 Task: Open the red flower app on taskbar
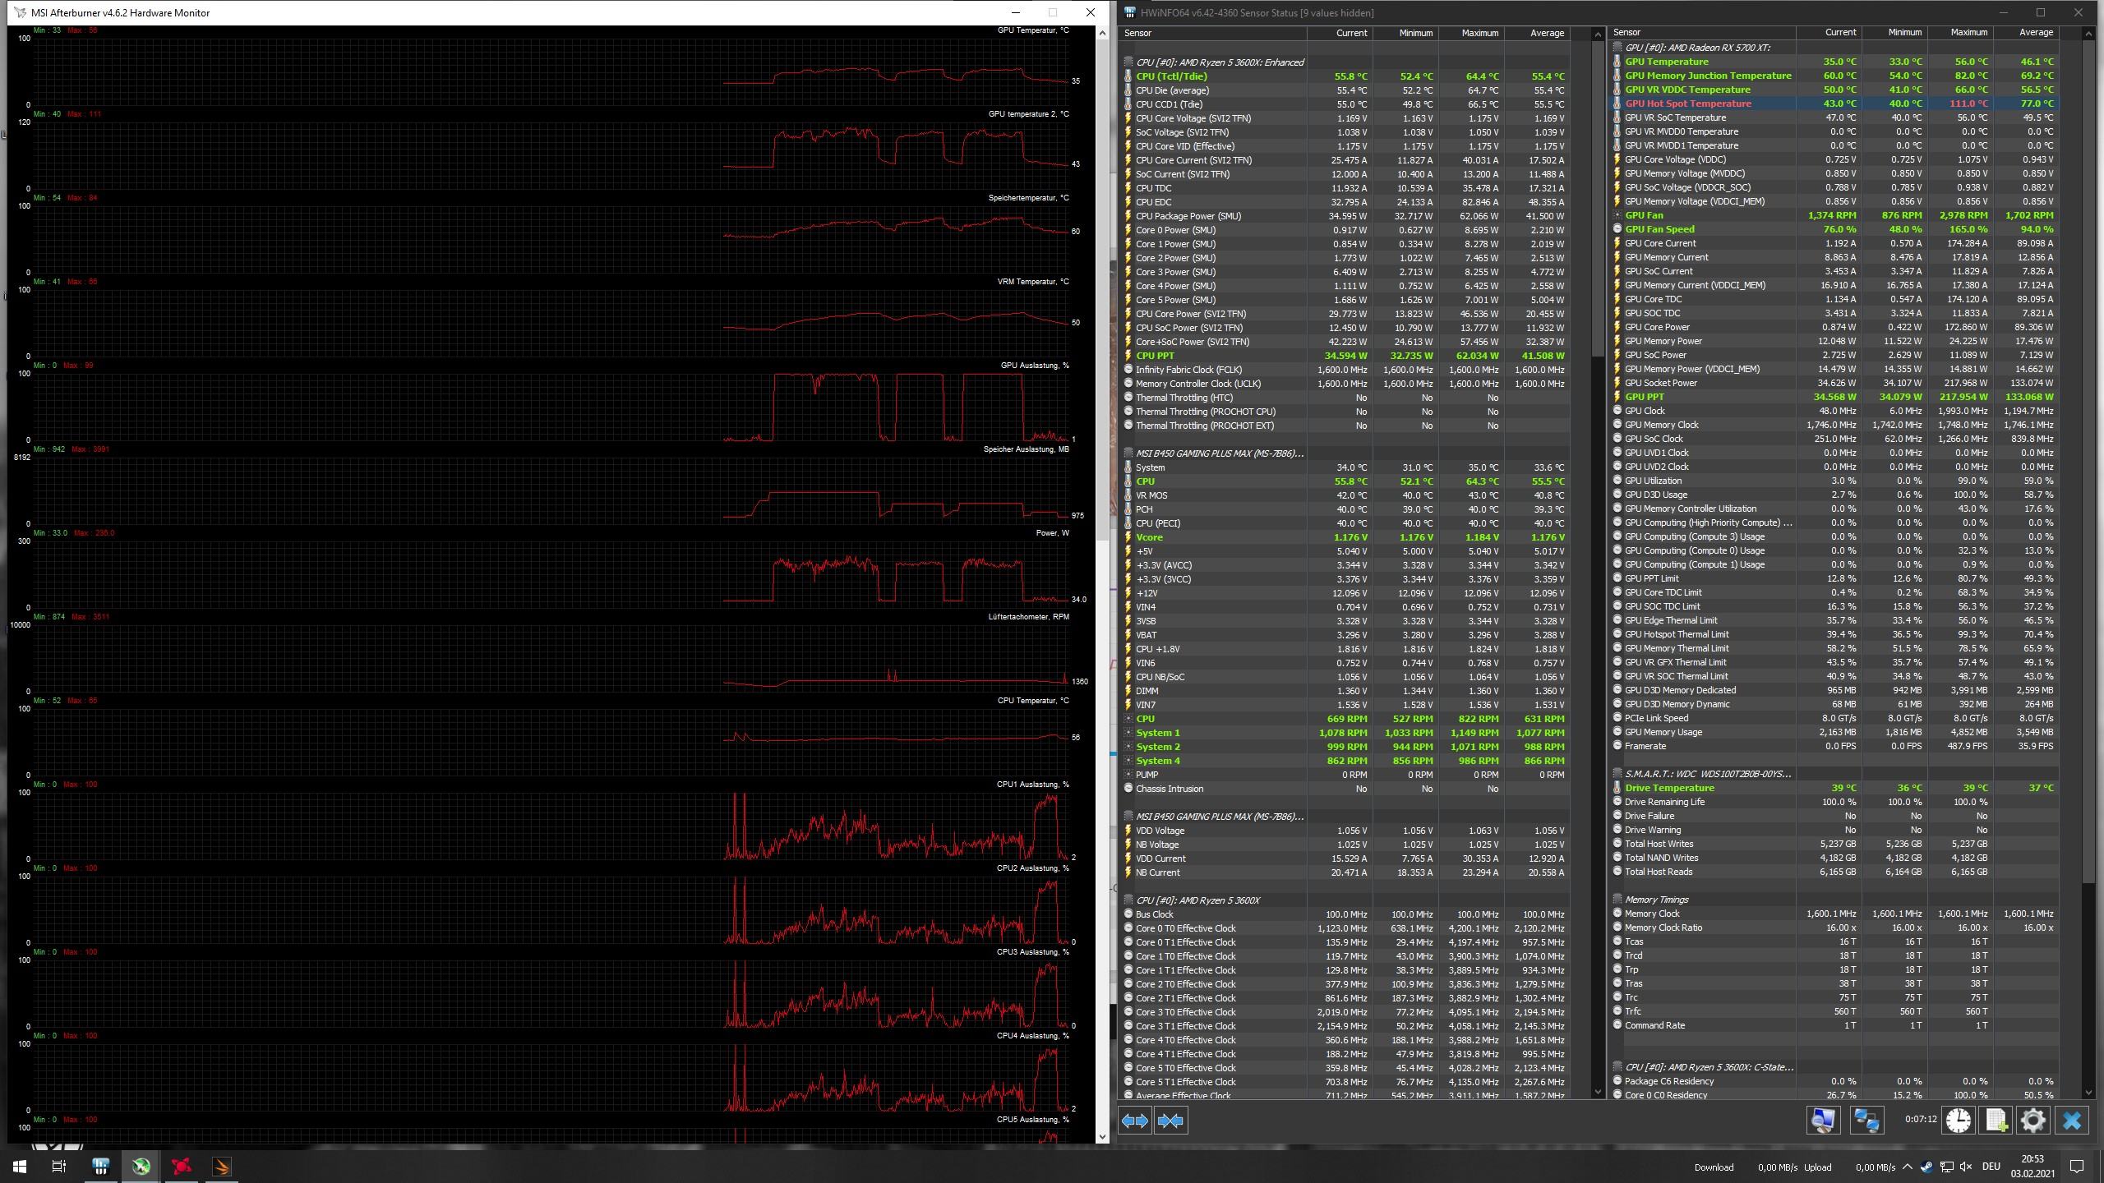pos(181,1167)
